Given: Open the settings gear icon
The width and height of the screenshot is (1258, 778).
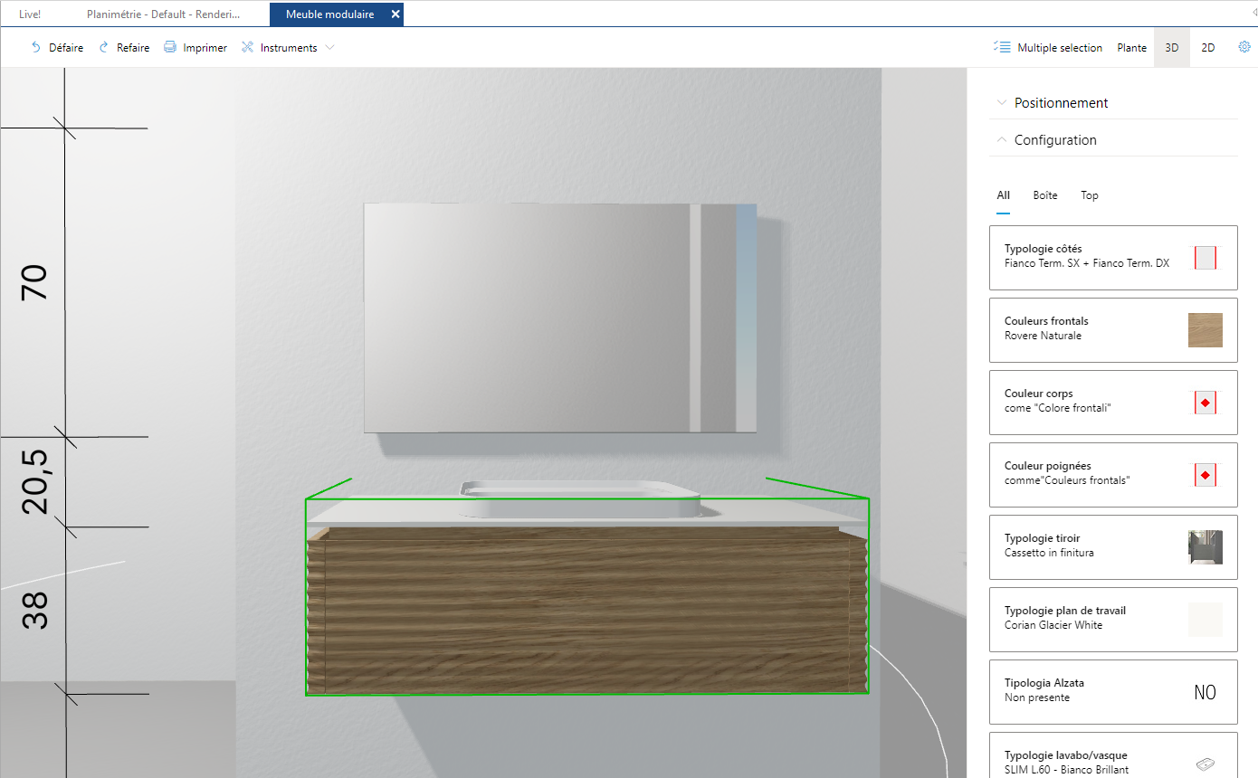Looking at the screenshot, I should tap(1244, 47).
